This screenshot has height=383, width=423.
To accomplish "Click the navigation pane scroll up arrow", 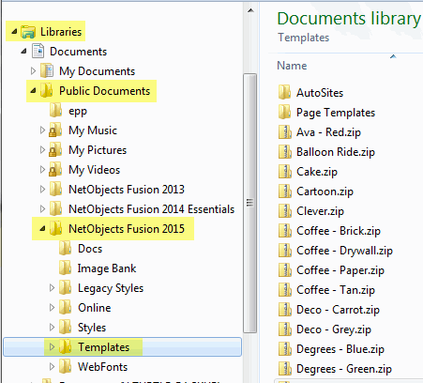I will [250, 11].
